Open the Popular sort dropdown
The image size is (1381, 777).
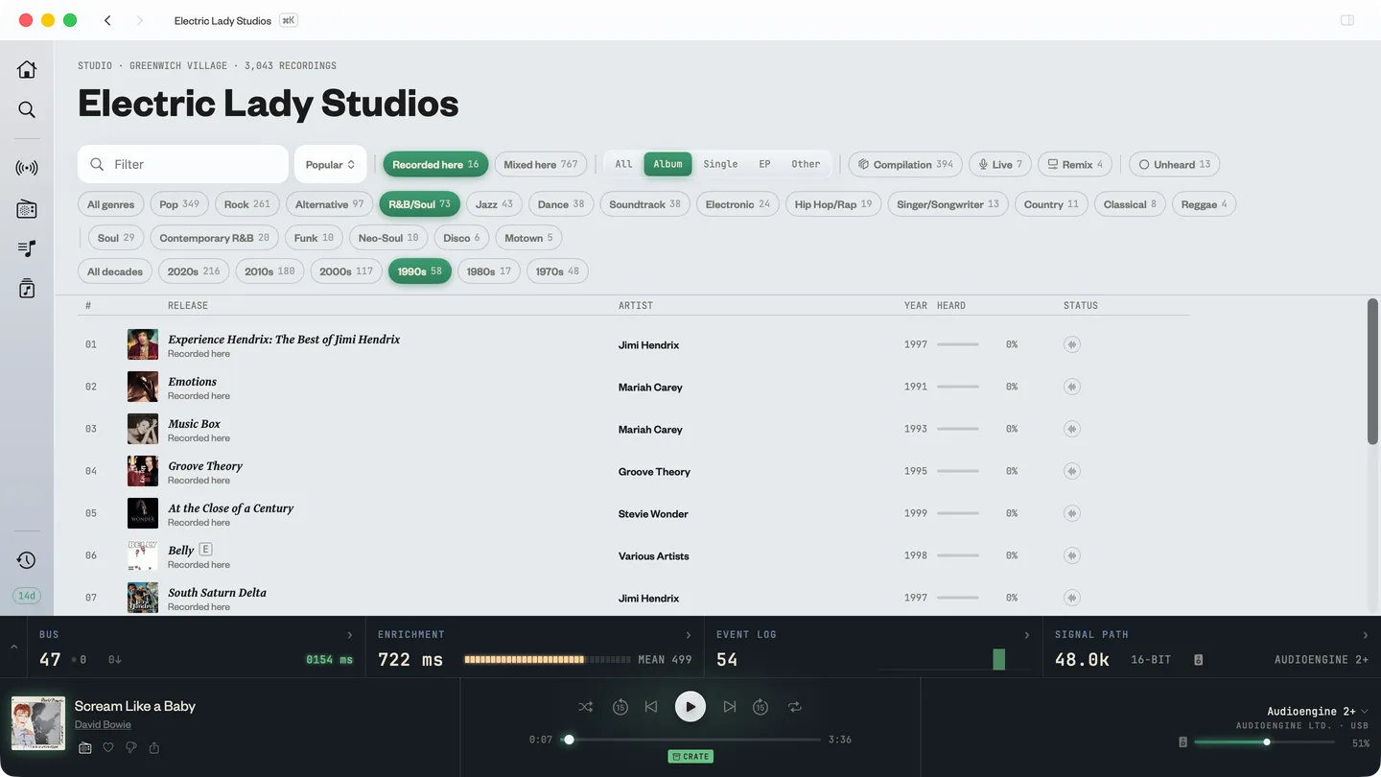click(x=331, y=164)
